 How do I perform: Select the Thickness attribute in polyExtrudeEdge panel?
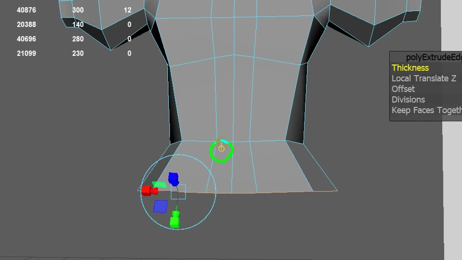click(x=410, y=68)
